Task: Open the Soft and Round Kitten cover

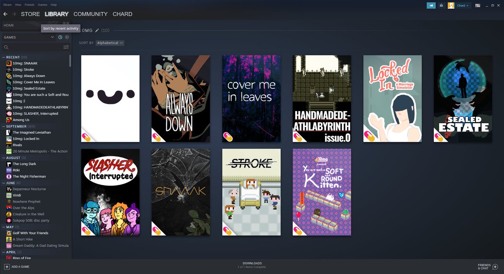Action: click(x=322, y=192)
